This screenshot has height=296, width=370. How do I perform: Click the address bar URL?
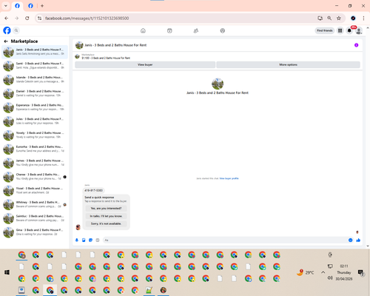coord(87,18)
